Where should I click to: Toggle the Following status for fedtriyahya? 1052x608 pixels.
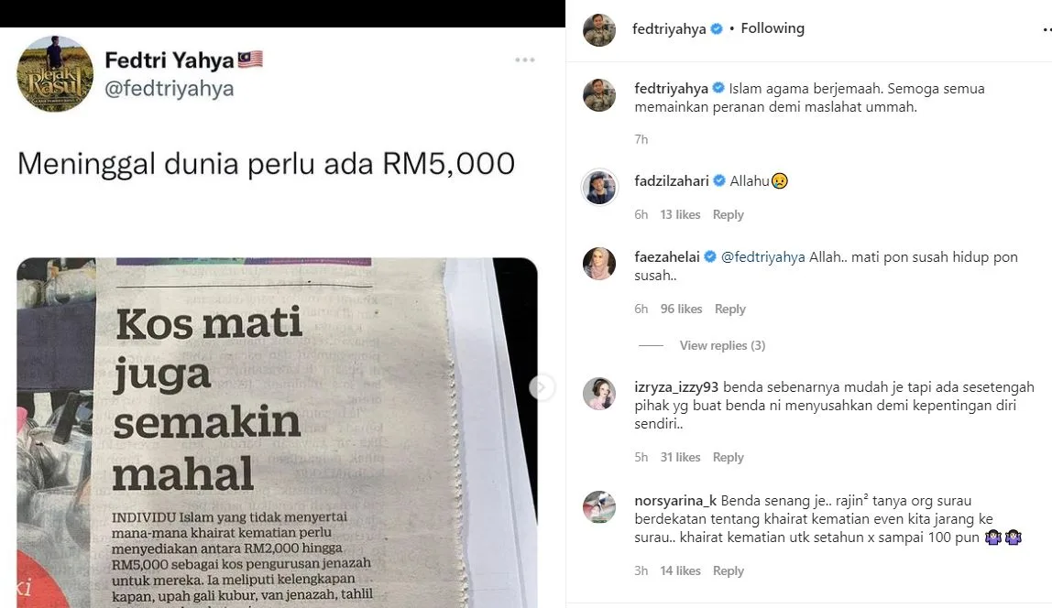(x=773, y=28)
